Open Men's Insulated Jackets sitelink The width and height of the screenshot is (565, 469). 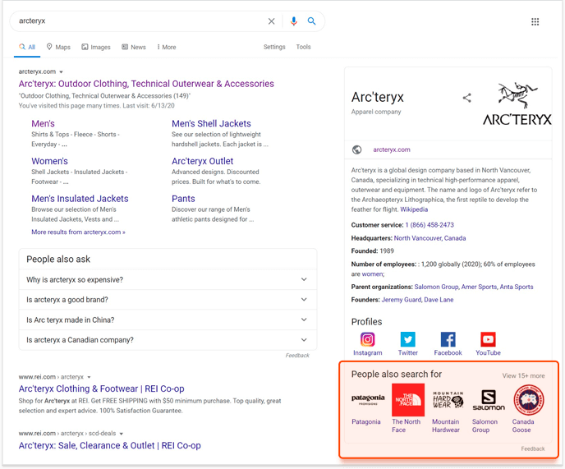(x=80, y=199)
